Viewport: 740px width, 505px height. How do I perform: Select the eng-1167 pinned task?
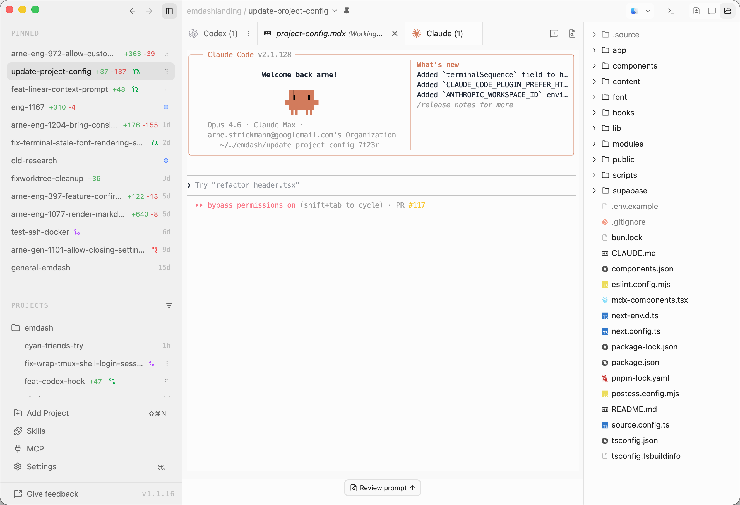point(91,107)
